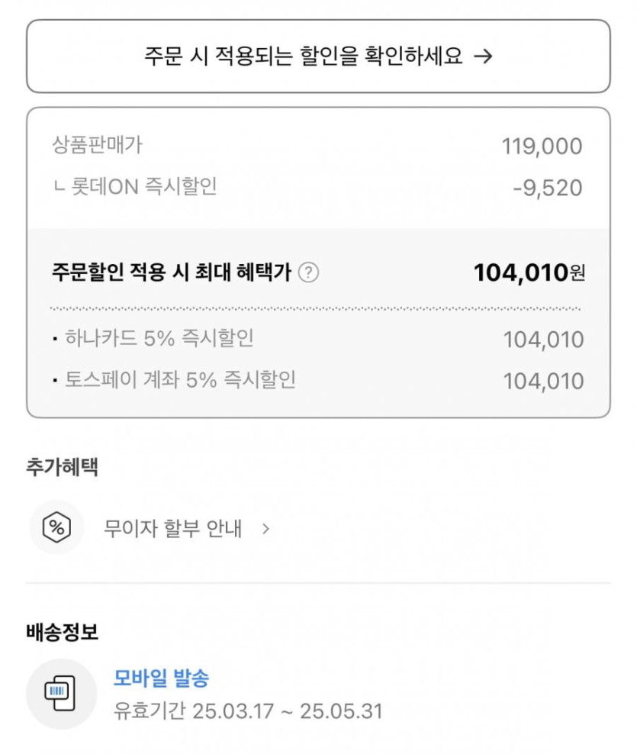Viewport: 637px width, 754px height.
Task: Tap the 추가혜택 section heading
Action: (62, 468)
